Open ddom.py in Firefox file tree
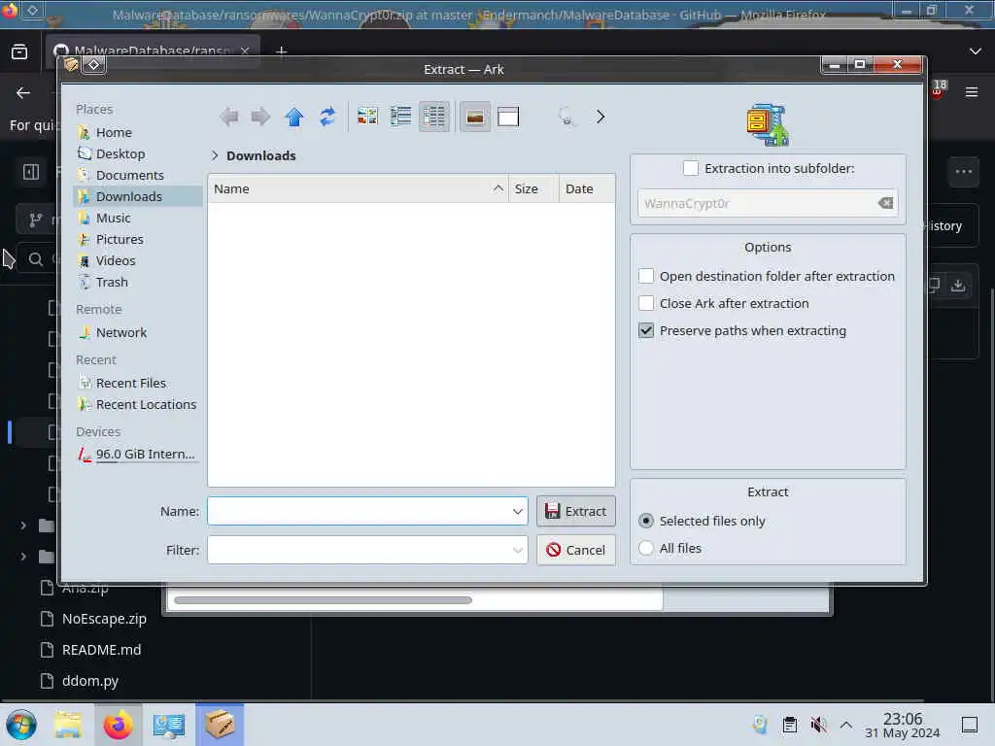 pos(90,681)
